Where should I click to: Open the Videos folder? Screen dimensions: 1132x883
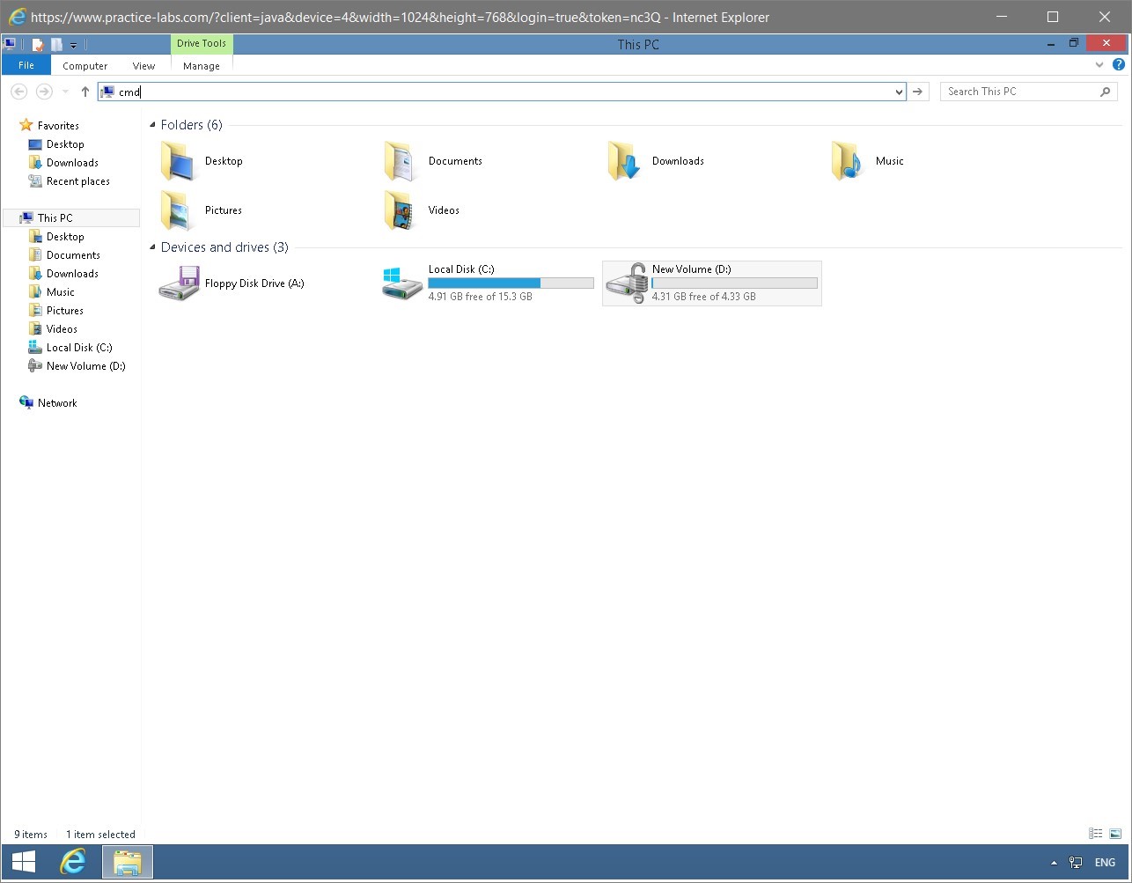(x=443, y=210)
